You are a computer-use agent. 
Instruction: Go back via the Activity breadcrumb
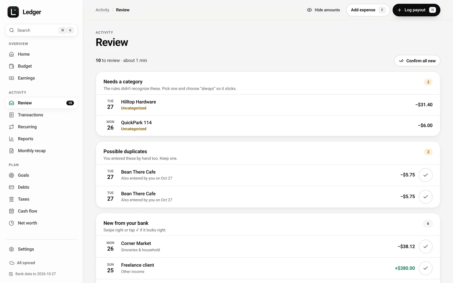tap(103, 10)
